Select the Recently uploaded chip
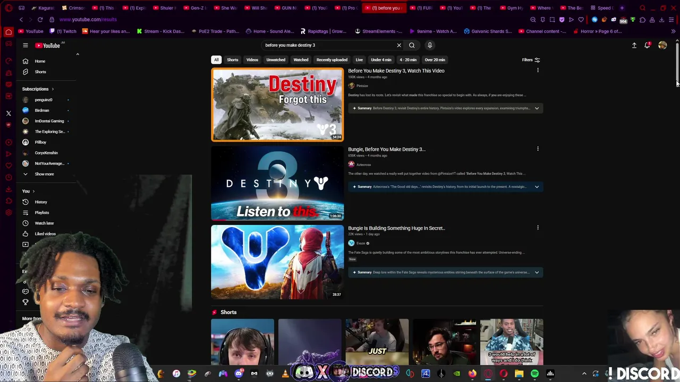Screen dimensions: 680x382 (332, 60)
